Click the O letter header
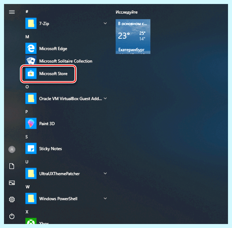The height and width of the screenshot is (228, 232). pyautogui.click(x=27, y=87)
